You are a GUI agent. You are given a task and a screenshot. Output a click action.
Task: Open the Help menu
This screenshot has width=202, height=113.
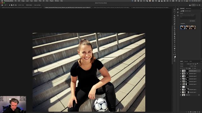(x=62, y=1)
